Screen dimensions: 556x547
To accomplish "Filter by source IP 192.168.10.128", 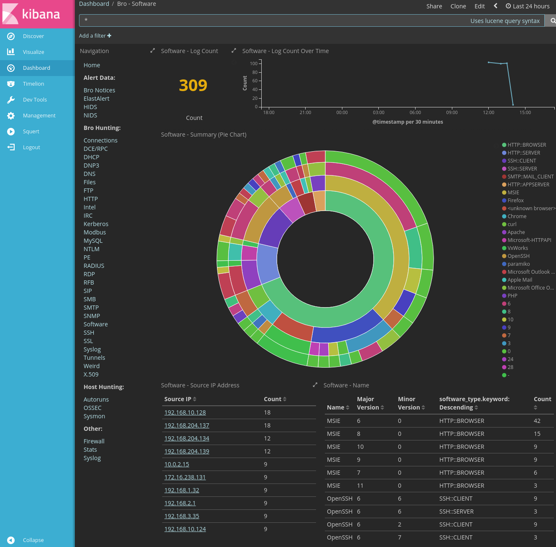I will (185, 412).
